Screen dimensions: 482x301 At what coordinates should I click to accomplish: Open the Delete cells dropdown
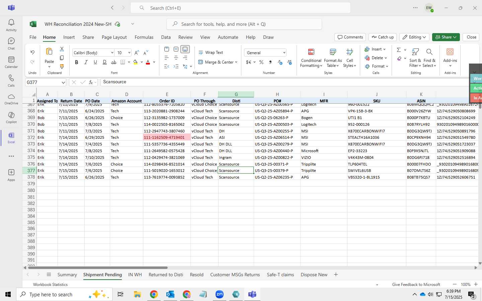(376, 58)
